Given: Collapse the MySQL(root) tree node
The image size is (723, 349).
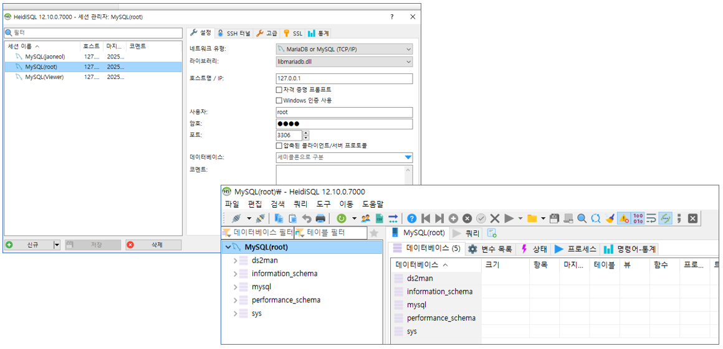Looking at the screenshot, I should (227, 247).
